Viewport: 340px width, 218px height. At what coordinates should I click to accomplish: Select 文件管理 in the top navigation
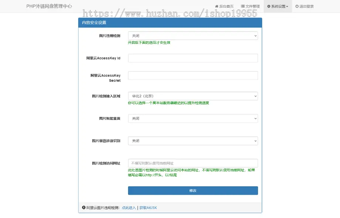click(253, 6)
